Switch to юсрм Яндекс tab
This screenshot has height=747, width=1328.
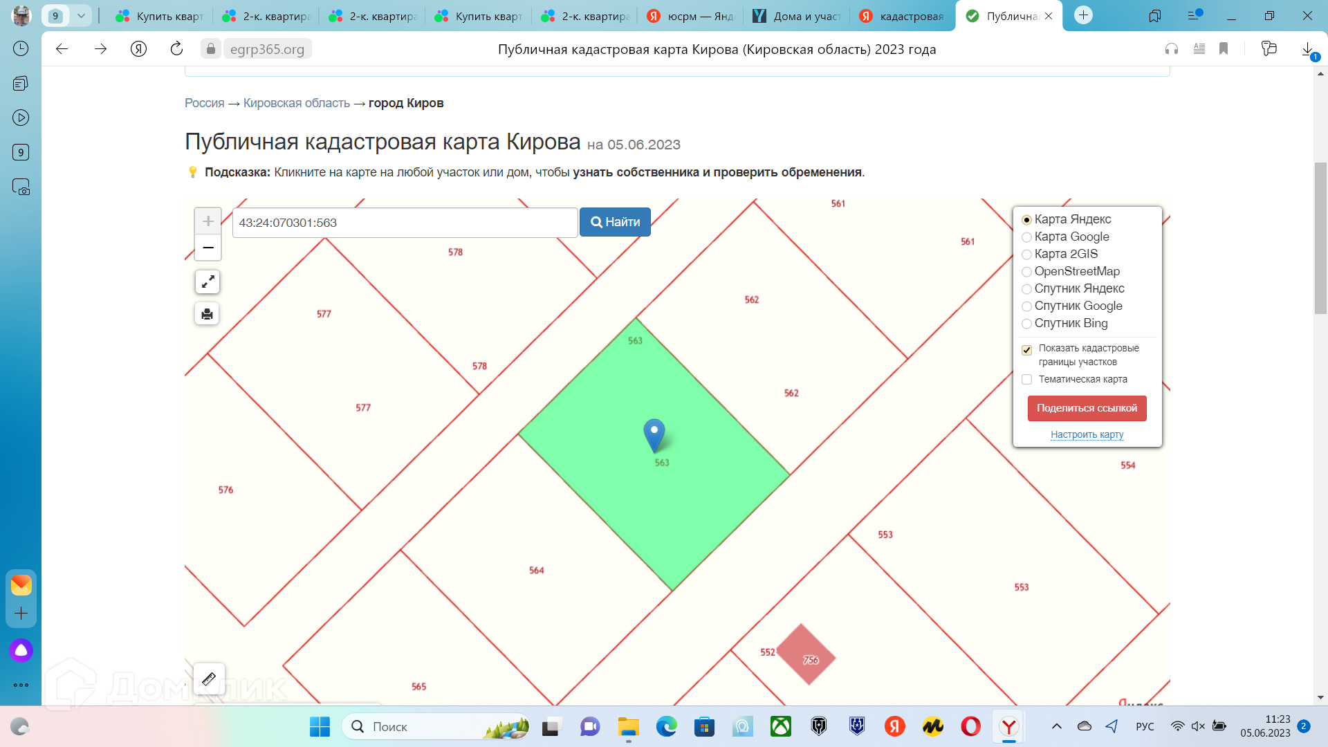click(691, 16)
